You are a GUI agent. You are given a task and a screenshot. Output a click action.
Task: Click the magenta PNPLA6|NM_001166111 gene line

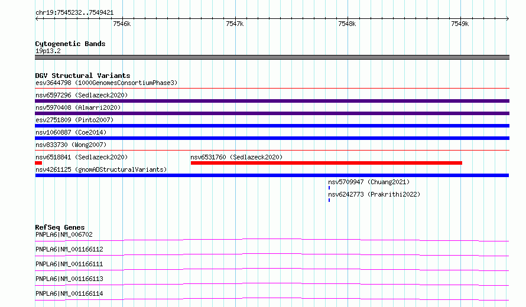[x=272, y=269]
